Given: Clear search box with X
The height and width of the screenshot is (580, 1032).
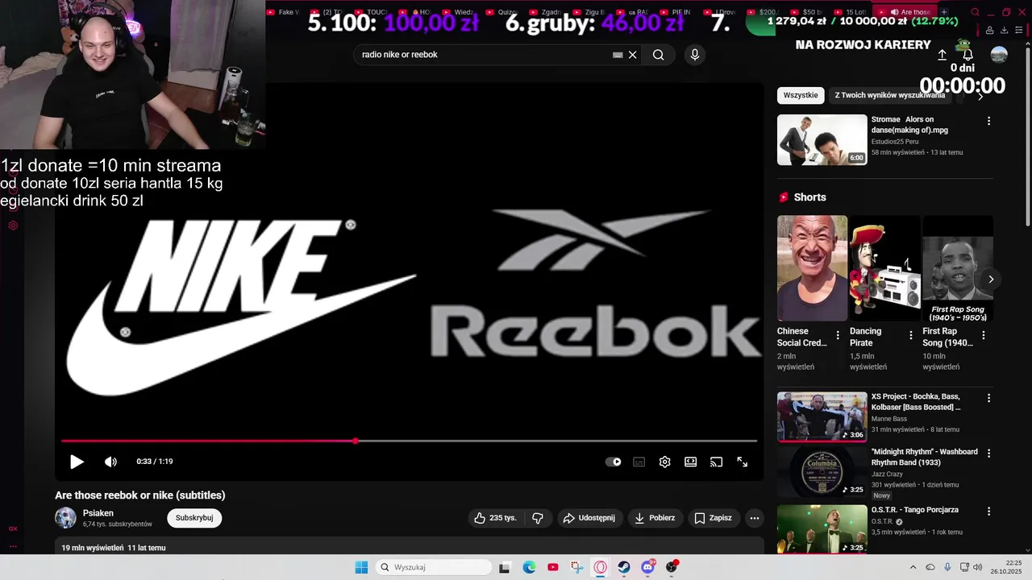Looking at the screenshot, I should point(633,55).
